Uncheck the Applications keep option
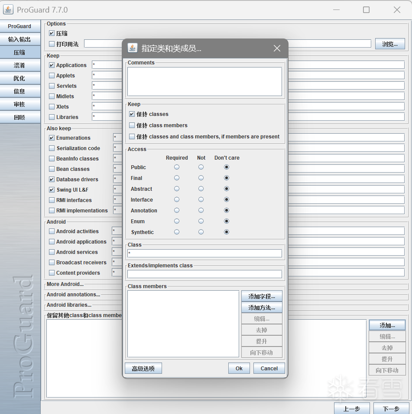The image size is (412, 414). tap(52, 65)
